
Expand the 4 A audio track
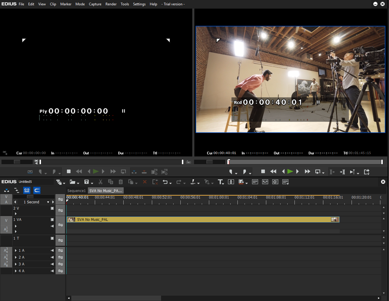coord(16,271)
